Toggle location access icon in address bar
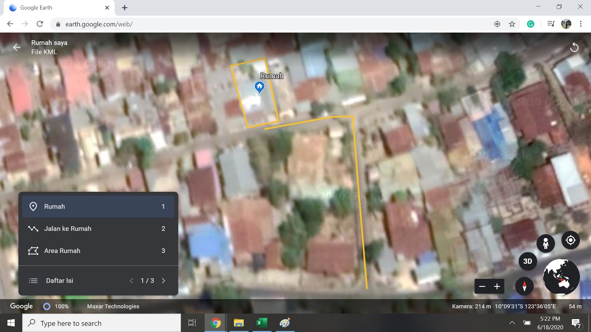Image resolution: width=591 pixels, height=332 pixels. [x=497, y=24]
